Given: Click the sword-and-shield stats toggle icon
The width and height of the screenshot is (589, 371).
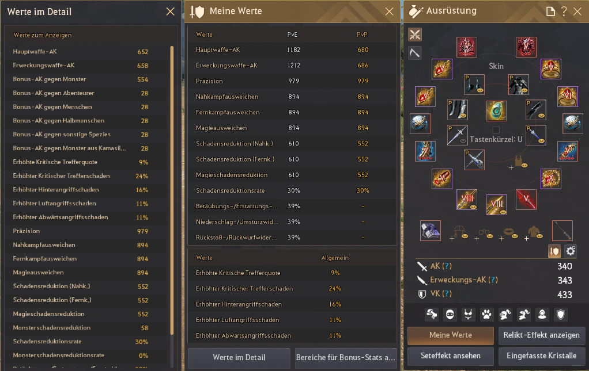Looking at the screenshot, I should tap(555, 251).
